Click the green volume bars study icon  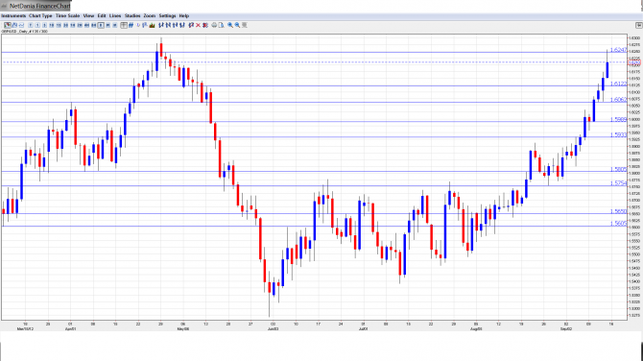coord(153,25)
